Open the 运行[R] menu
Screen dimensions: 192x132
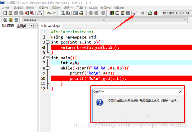(69, 8)
